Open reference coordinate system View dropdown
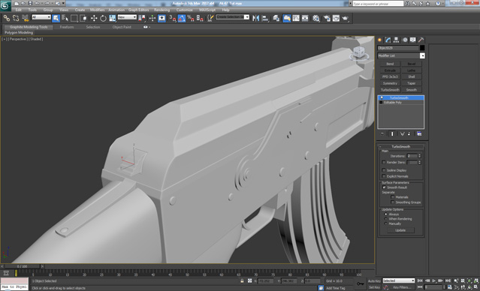 click(127, 17)
